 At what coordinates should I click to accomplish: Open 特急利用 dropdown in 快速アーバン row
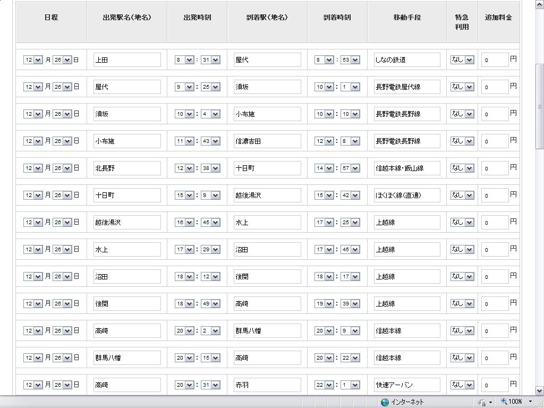coord(462,385)
